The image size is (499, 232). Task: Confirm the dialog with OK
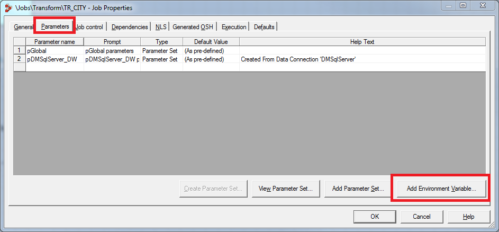(375, 216)
